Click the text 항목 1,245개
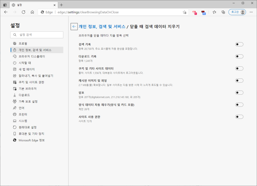Image resolution: width=257 pixels, height=186 pixels. [86, 61]
